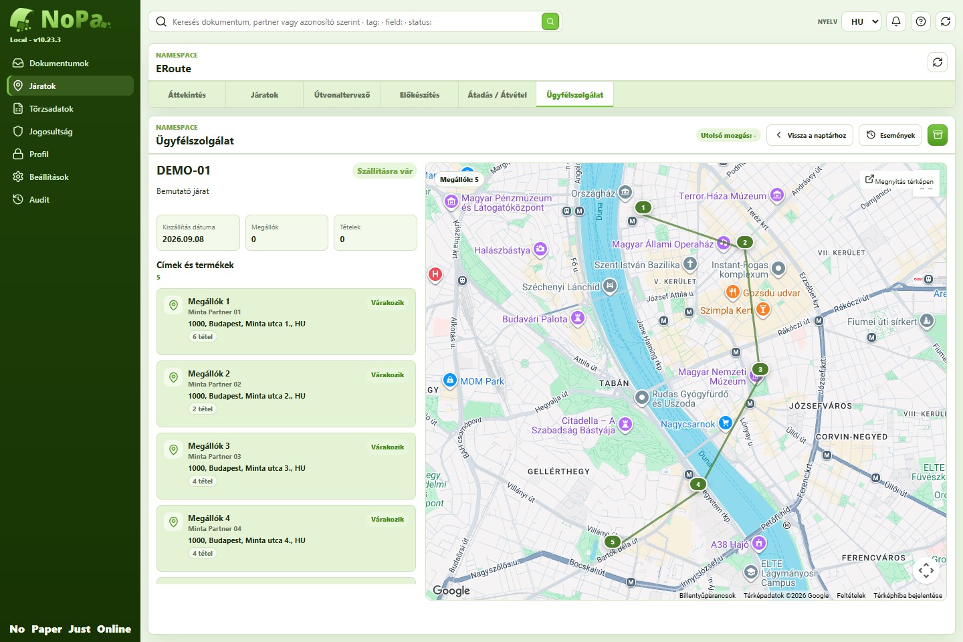The width and height of the screenshot is (963, 642).
Task: Click the green archive box button
Action: click(x=938, y=135)
